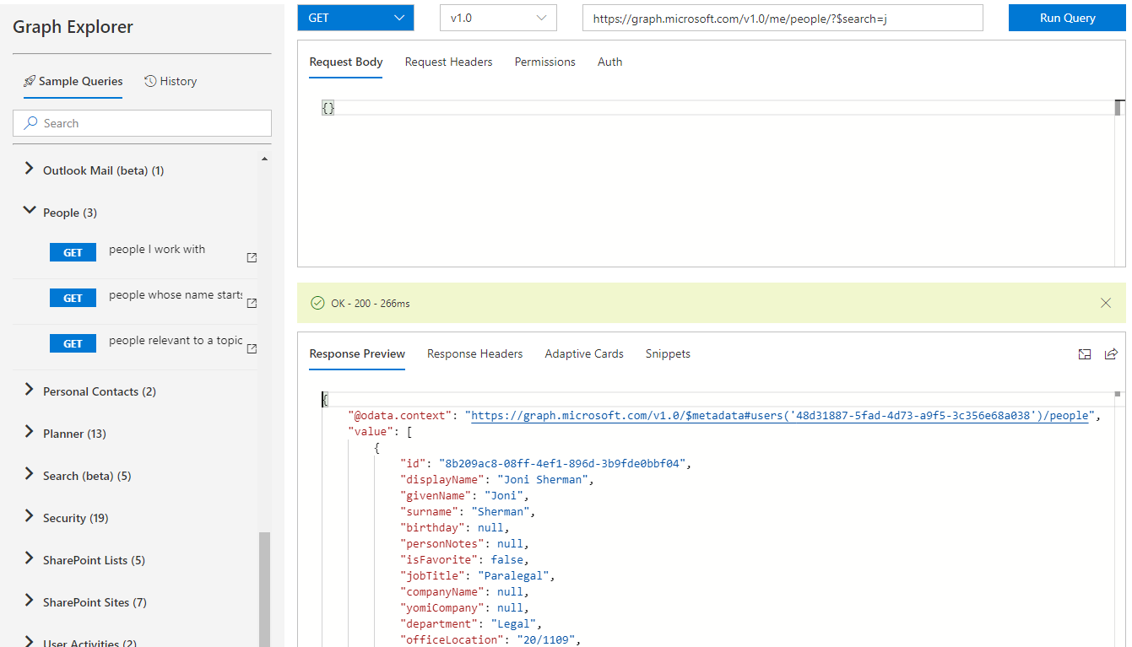The height and width of the screenshot is (647, 1132).
Task: Open the Adaptive Cards tab
Action: pos(584,354)
